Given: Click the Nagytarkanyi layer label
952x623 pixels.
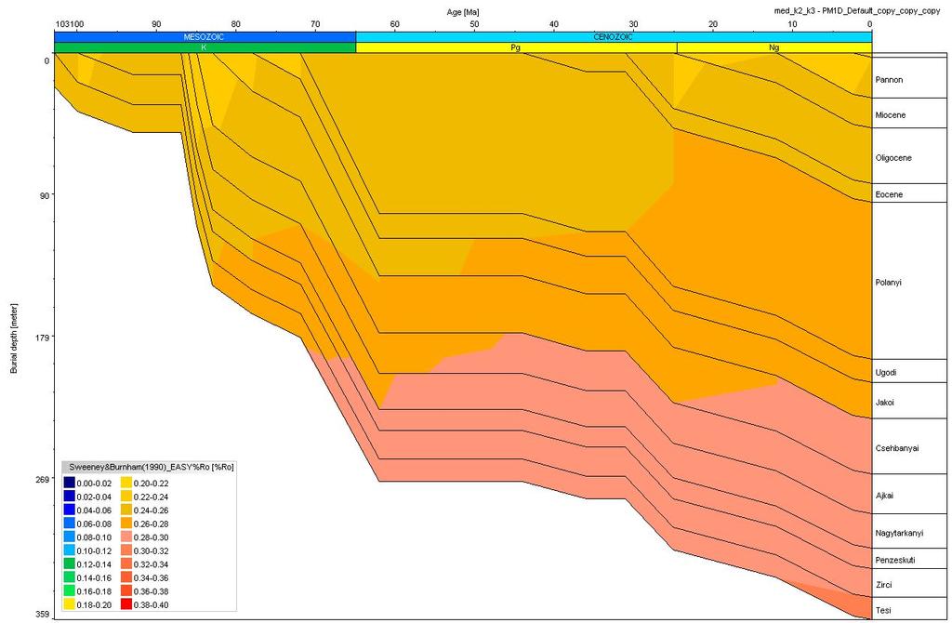Looking at the screenshot, I should 899,533.
